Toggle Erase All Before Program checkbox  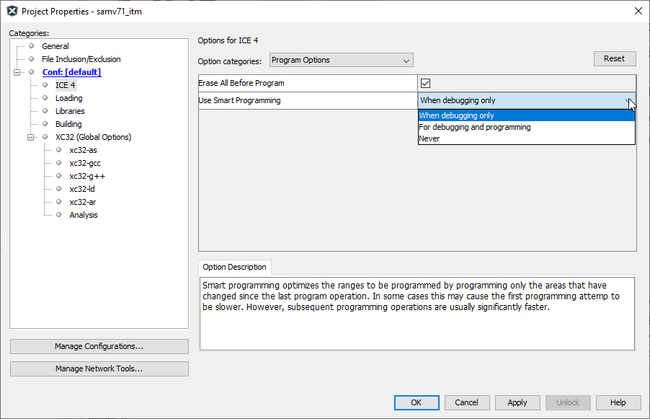coord(425,84)
